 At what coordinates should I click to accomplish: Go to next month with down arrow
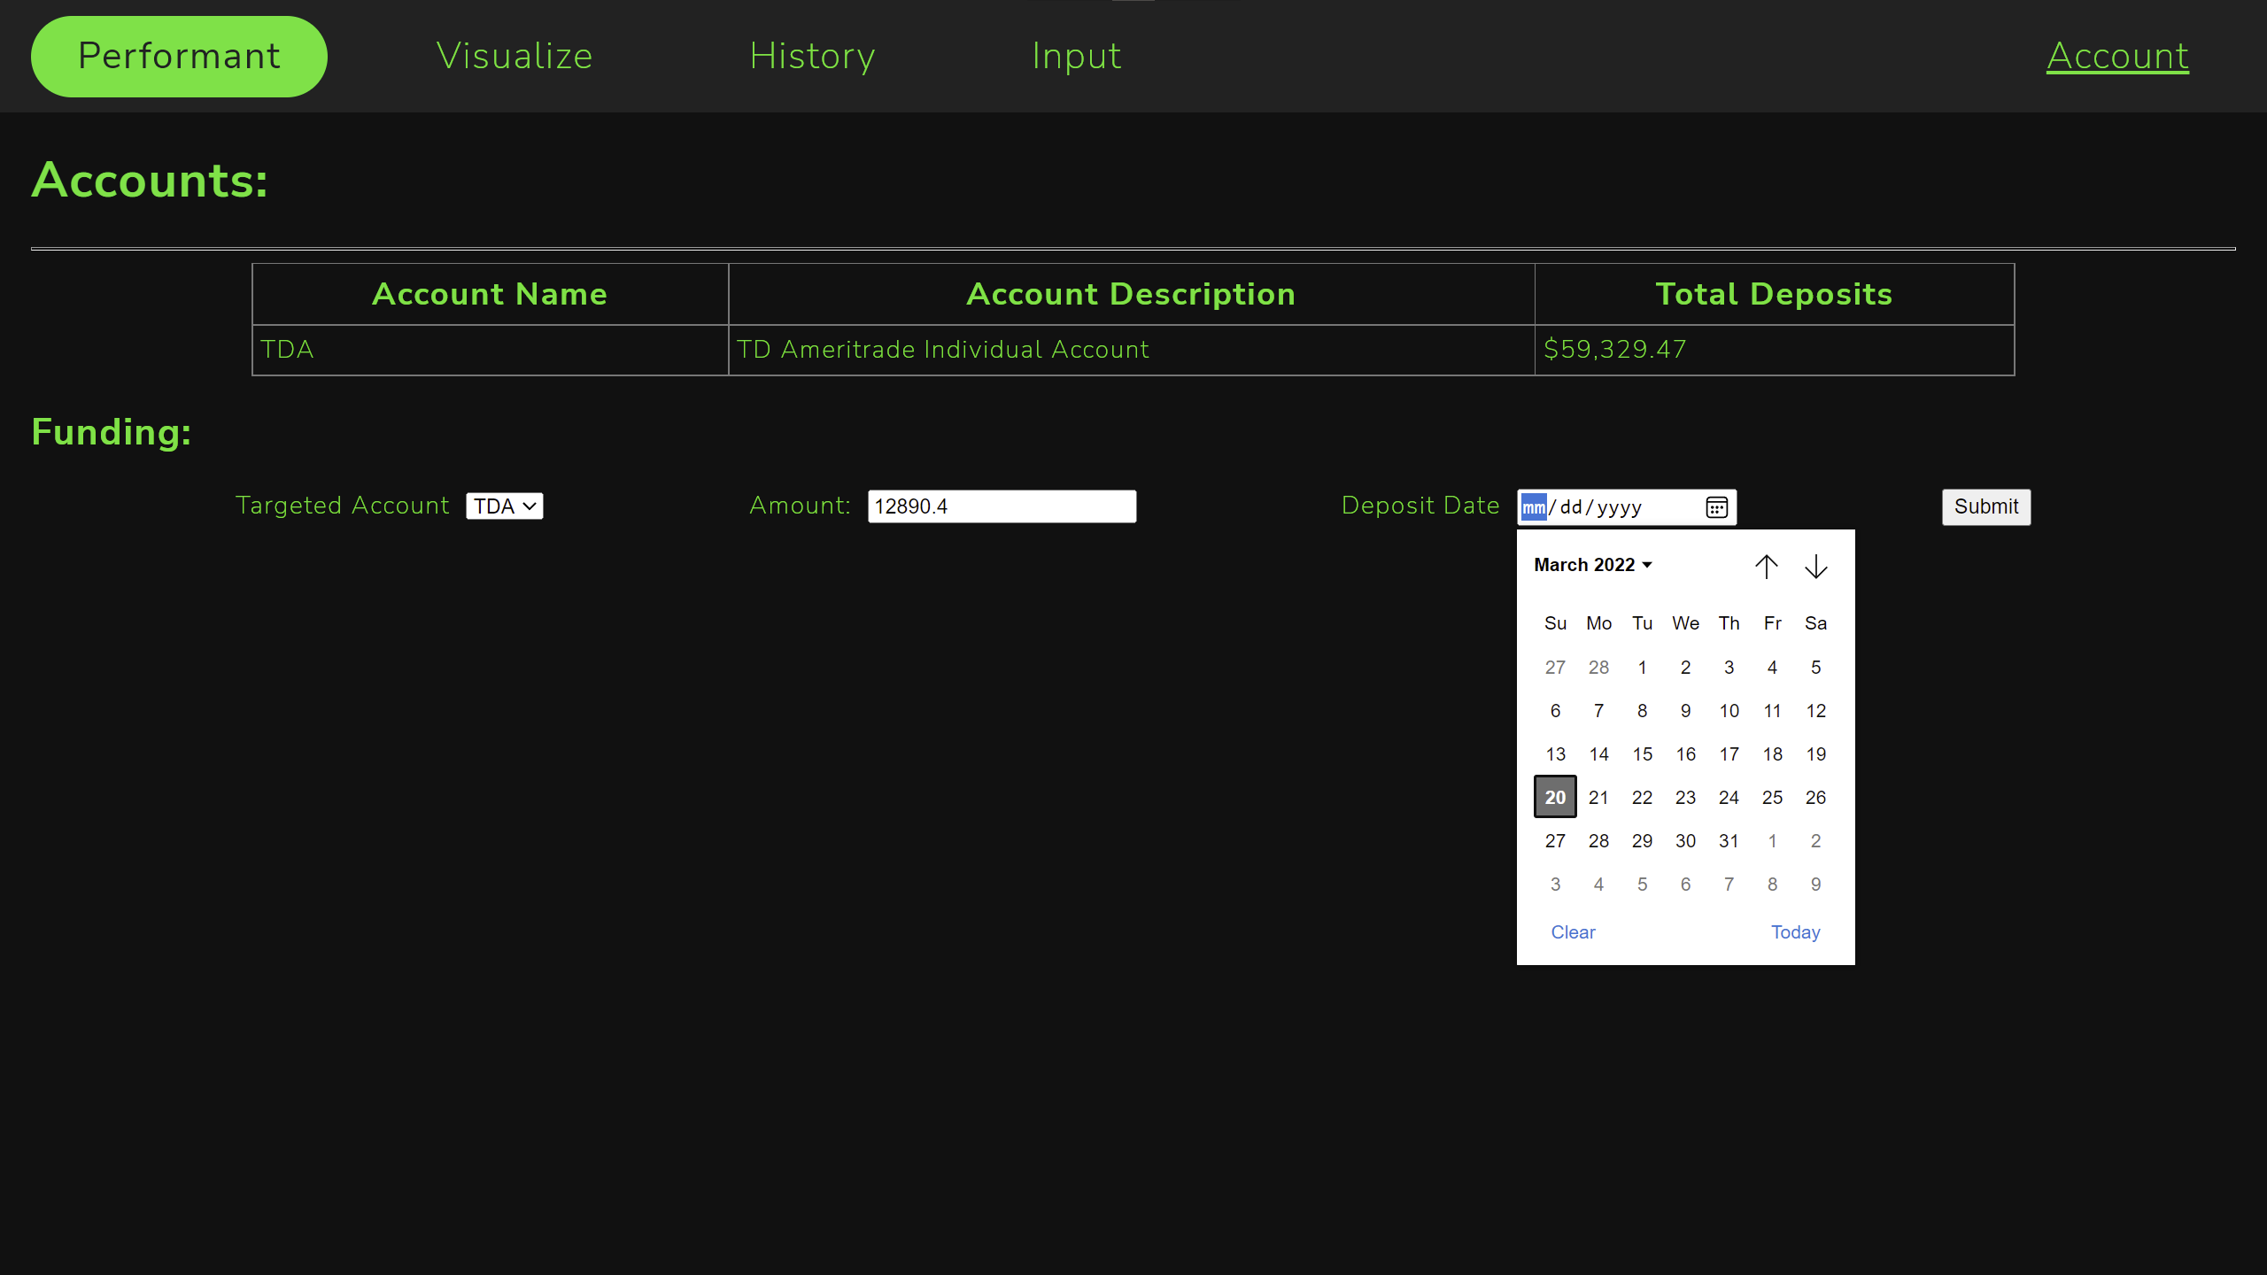[x=1815, y=567]
